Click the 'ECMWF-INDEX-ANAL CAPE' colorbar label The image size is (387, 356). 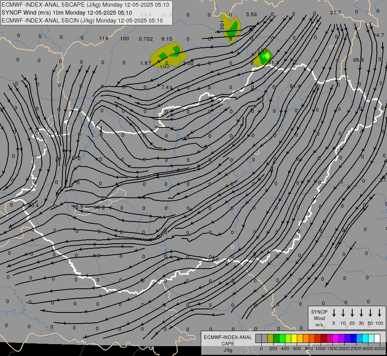(228, 340)
